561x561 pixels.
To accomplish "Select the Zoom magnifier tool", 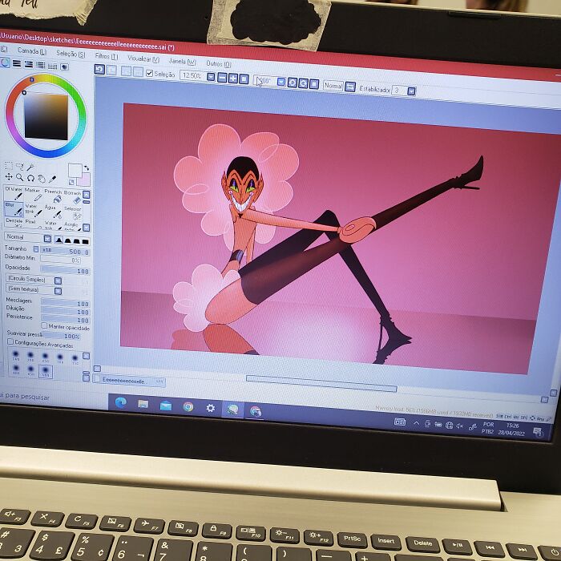I will pos(20,177).
